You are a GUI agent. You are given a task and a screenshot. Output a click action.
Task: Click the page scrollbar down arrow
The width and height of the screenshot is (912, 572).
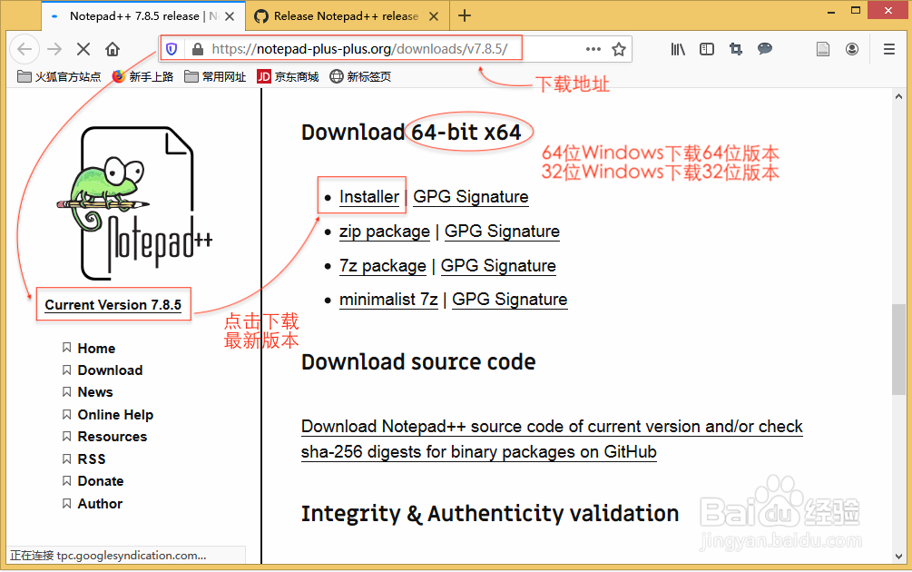tap(898, 557)
